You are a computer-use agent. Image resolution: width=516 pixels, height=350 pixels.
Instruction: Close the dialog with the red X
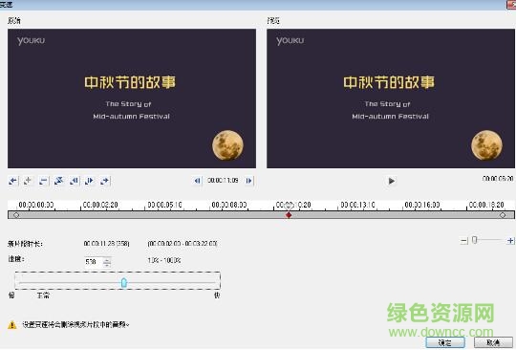pyautogui.click(x=512, y=4)
